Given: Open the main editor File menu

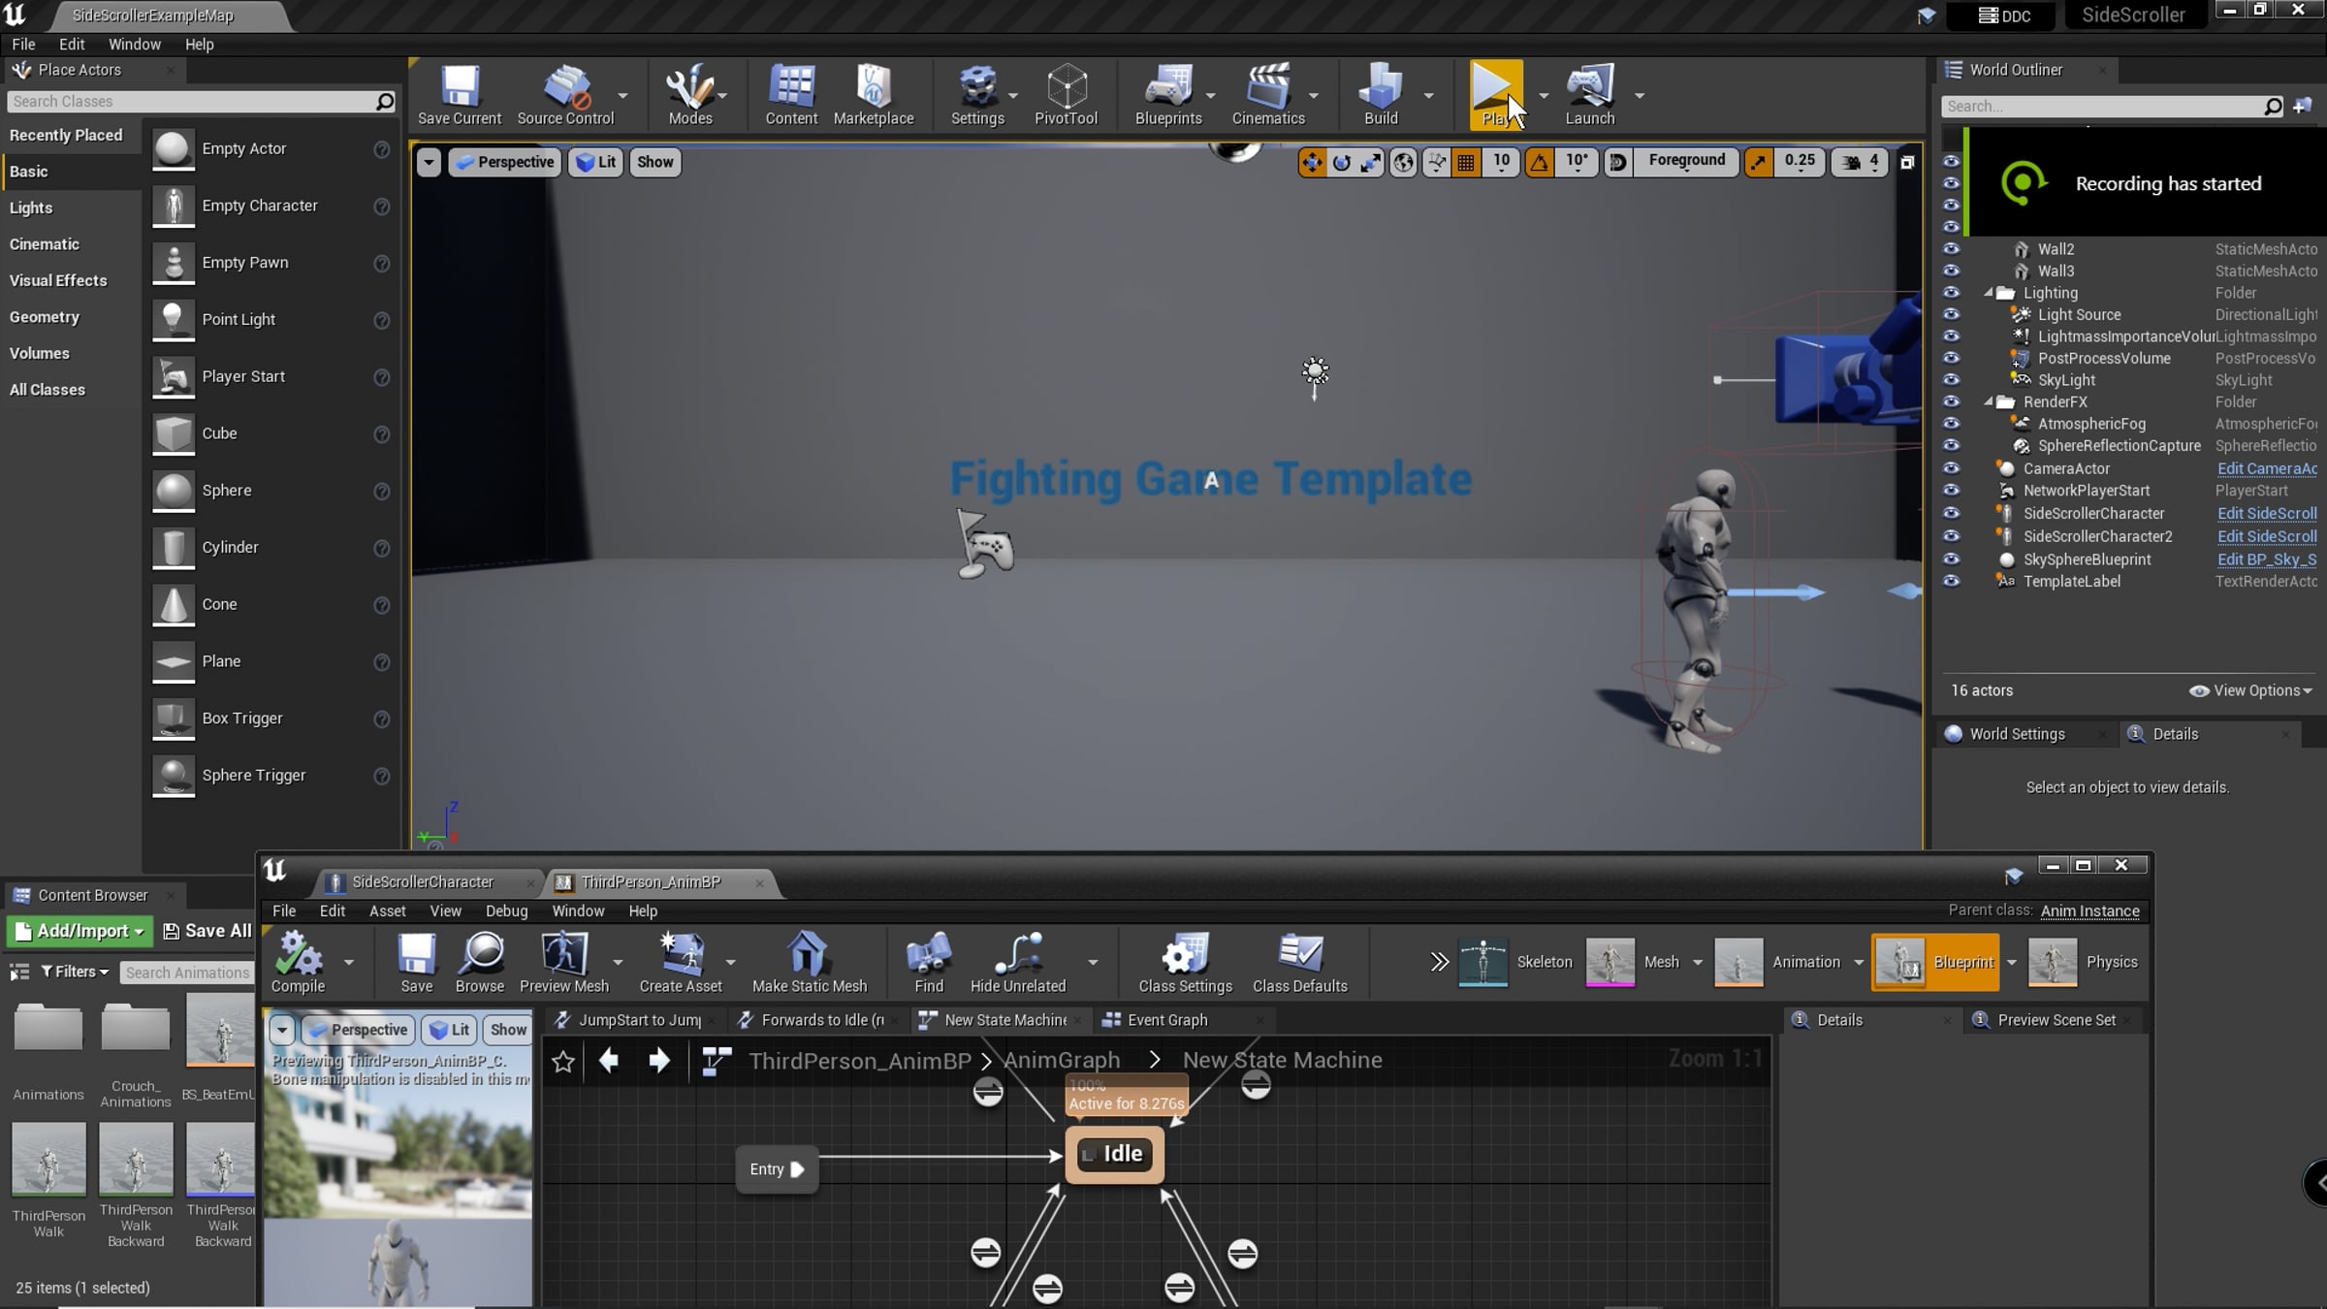Looking at the screenshot, I should (x=23, y=45).
